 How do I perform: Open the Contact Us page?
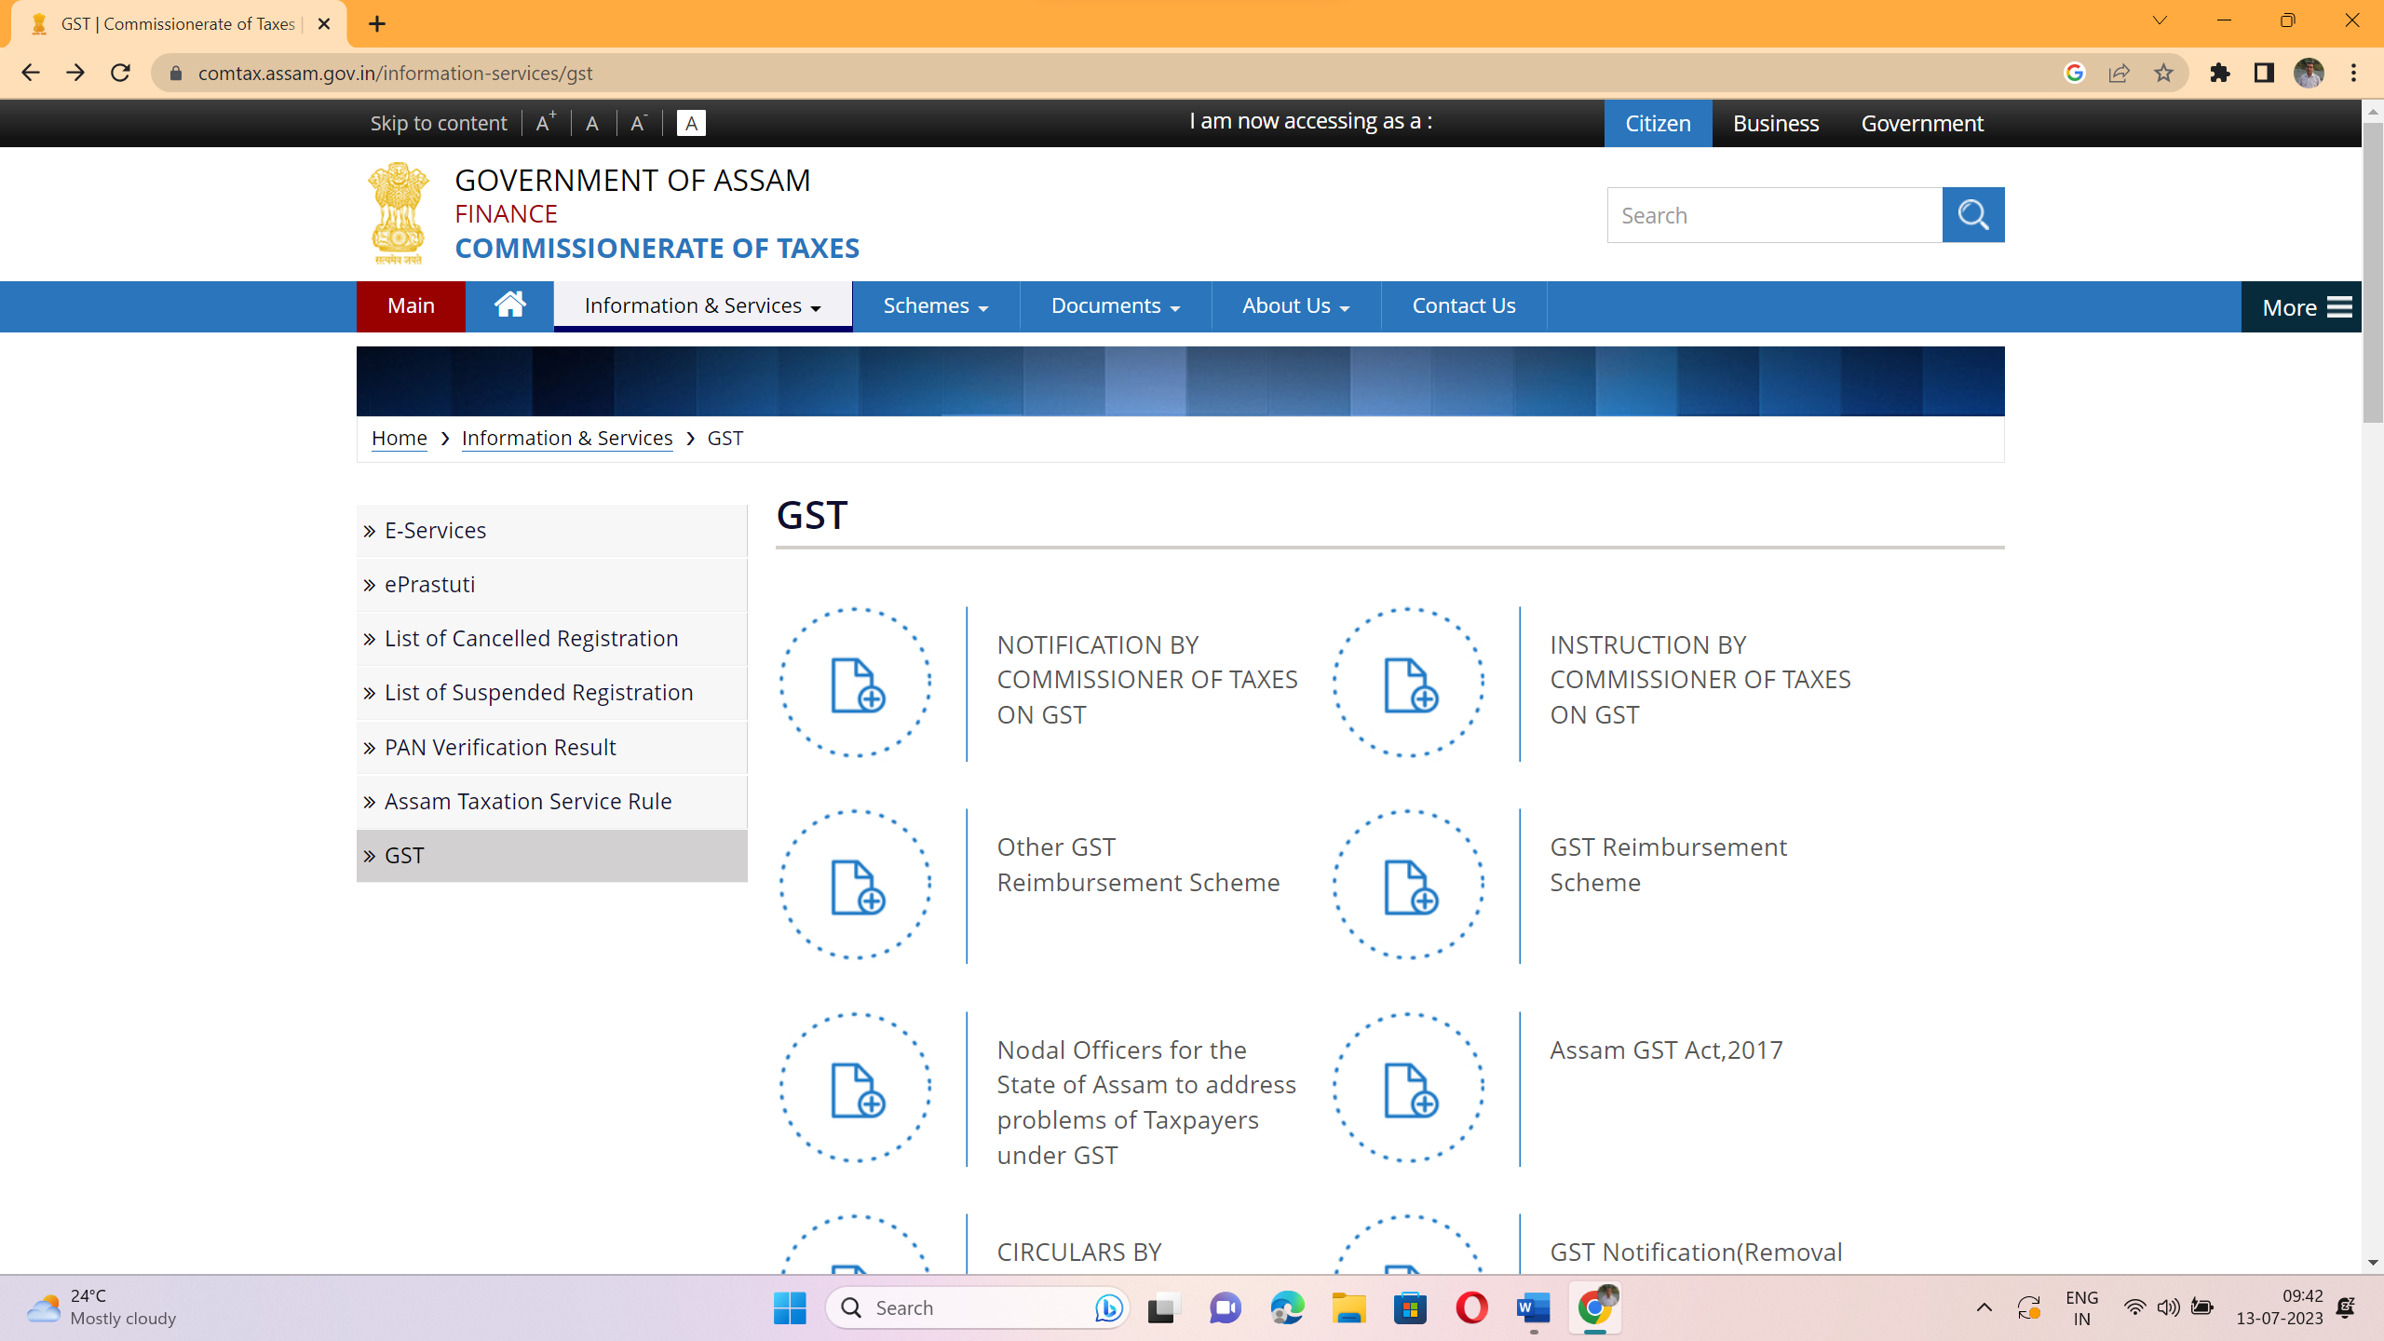[x=1463, y=305]
